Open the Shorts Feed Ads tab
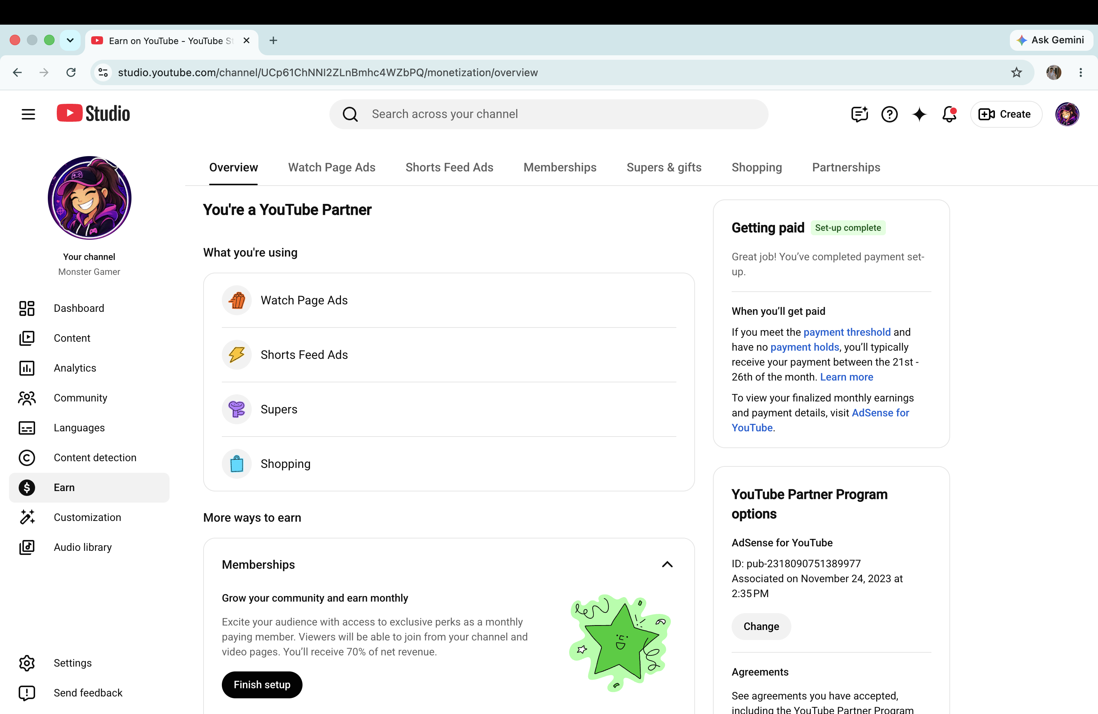 click(x=449, y=167)
